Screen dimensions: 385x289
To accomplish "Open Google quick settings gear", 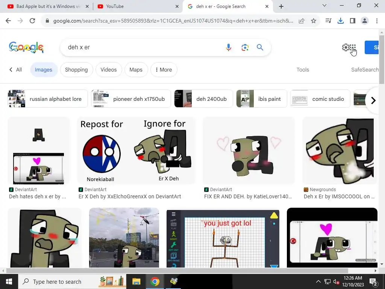I will [x=346, y=47].
